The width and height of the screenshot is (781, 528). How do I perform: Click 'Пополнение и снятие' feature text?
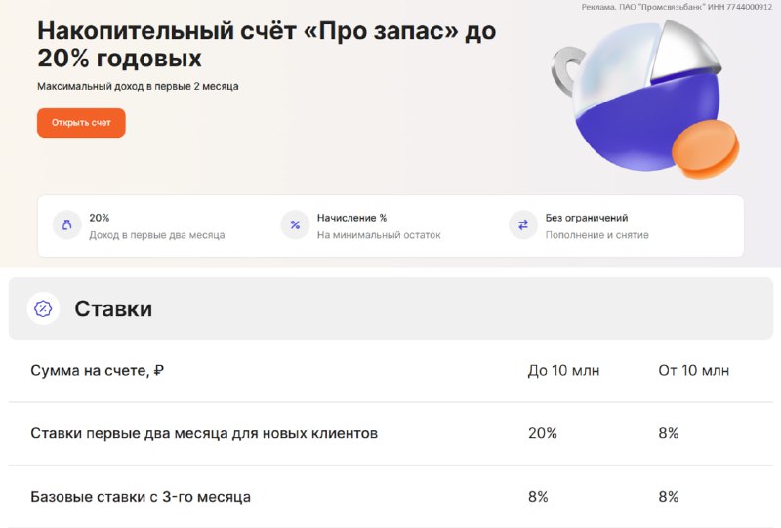pyautogui.click(x=597, y=235)
